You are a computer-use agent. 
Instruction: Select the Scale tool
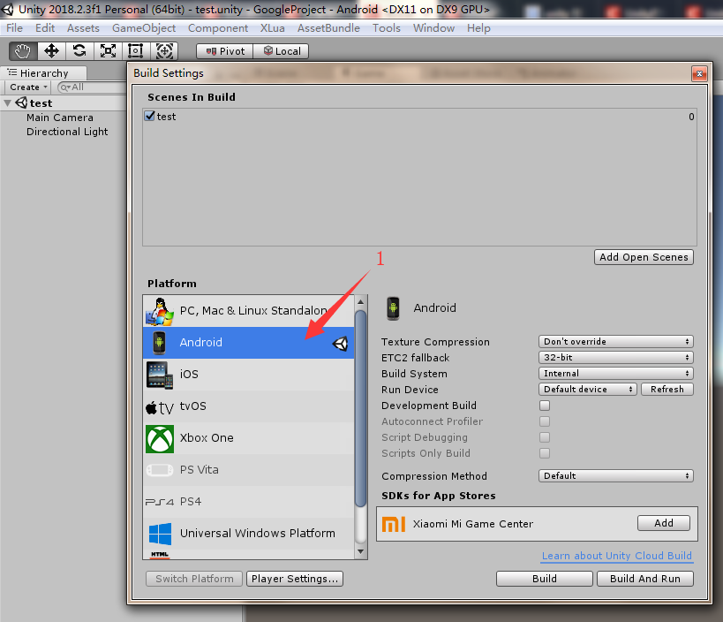[x=108, y=50]
